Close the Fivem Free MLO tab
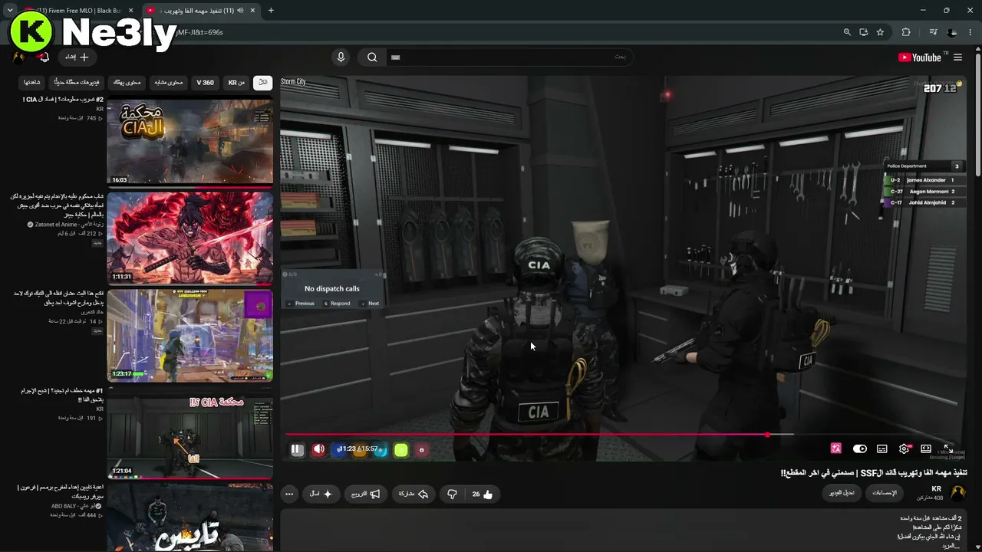Screen dimensions: 982x552 click(x=130, y=11)
